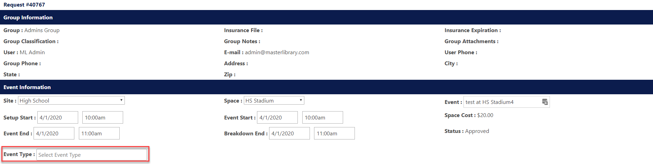
Task: Select the Event End date field
Action: [54, 133]
